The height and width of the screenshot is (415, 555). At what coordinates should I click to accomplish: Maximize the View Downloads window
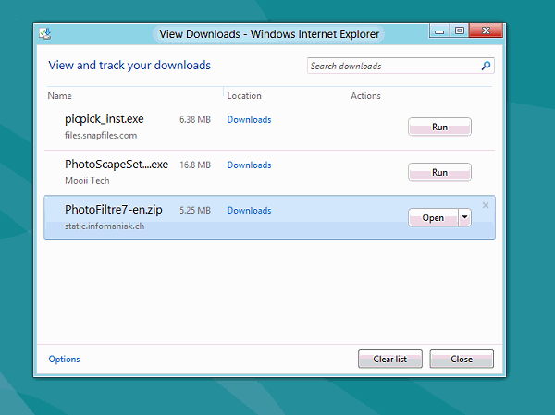click(x=460, y=31)
